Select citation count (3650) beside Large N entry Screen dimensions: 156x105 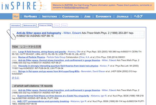click(x=14, y=52)
